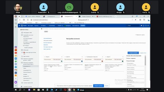Viewport: 164px width, 92px height.
Task: Open the ПЕСОЧНИЦА shortcut in blue bar
Action: 51,26
